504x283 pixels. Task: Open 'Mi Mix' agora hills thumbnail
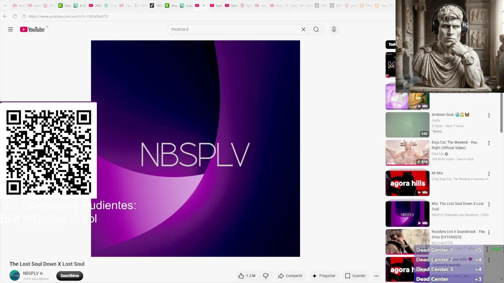[408, 183]
